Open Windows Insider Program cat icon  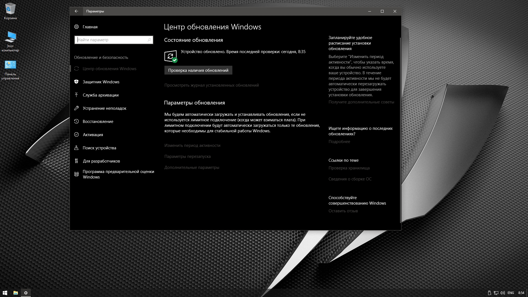point(76,174)
